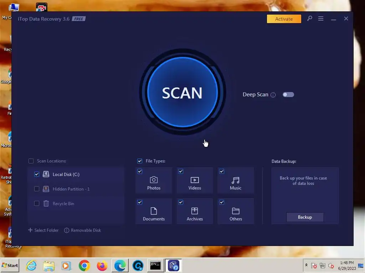Click the Videos play icon
365x273 pixels.
coord(195,180)
